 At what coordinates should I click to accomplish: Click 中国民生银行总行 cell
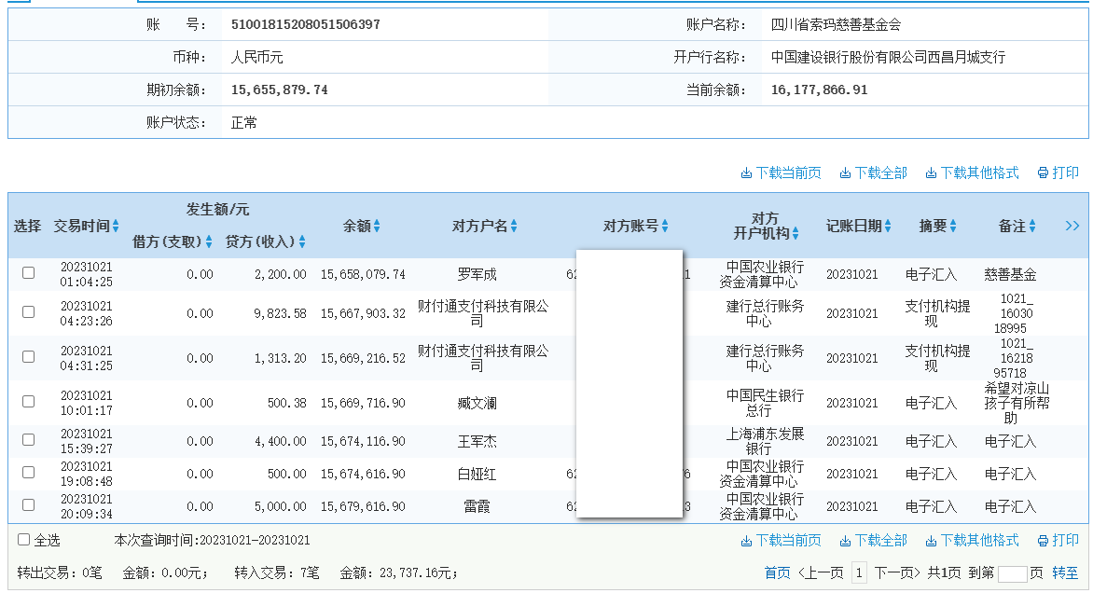(765, 403)
